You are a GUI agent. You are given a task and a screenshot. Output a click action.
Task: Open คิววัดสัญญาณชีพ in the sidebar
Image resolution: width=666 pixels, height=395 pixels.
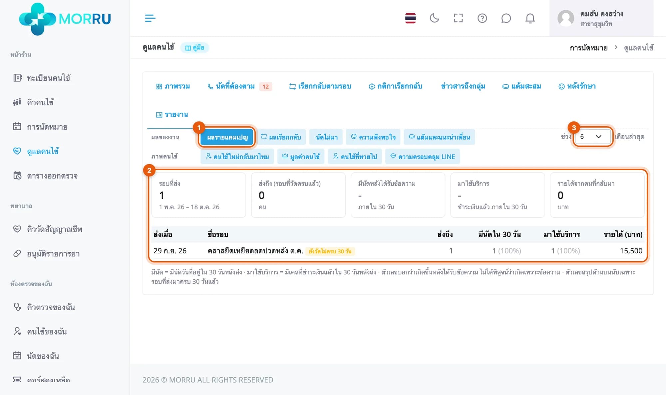[48, 229]
